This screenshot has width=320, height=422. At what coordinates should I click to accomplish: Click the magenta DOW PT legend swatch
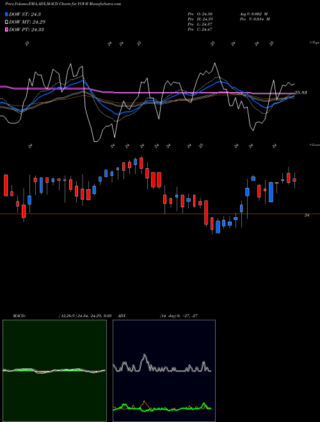coord(6,29)
